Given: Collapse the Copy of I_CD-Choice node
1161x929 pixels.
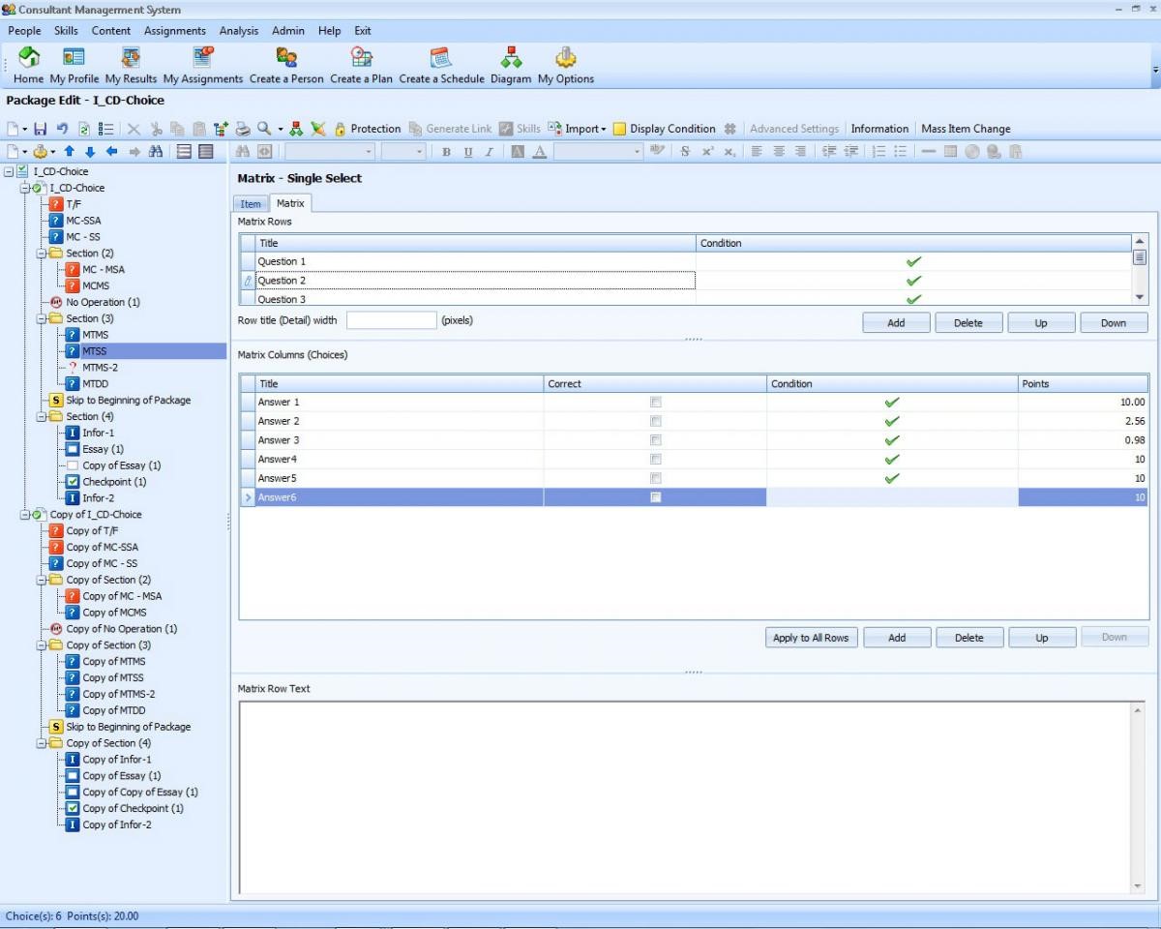Looking at the screenshot, I should pyautogui.click(x=25, y=515).
